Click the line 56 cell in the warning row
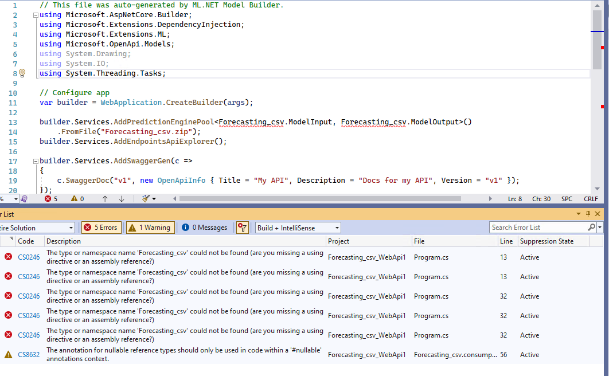 click(x=503, y=355)
